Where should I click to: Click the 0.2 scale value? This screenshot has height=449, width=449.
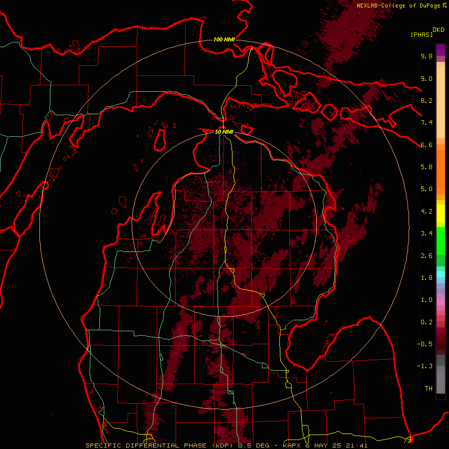coord(427,322)
